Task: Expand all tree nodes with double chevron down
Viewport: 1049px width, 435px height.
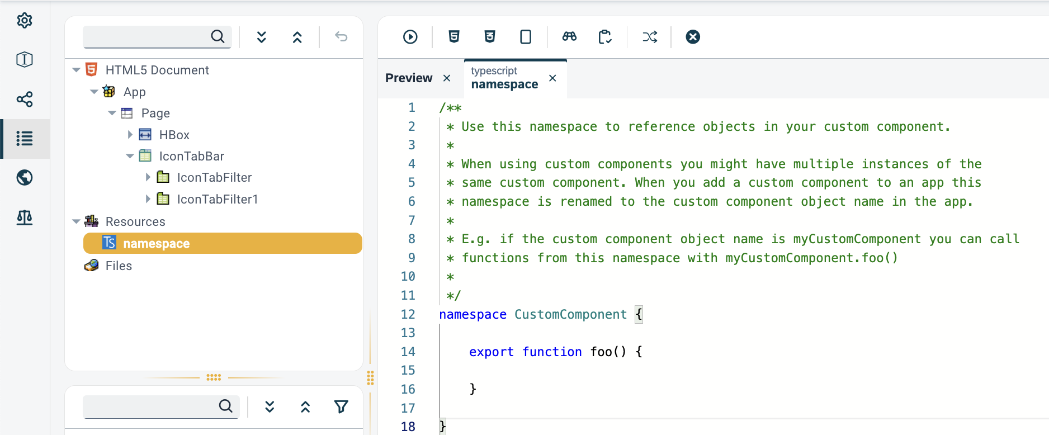Action: (261, 37)
